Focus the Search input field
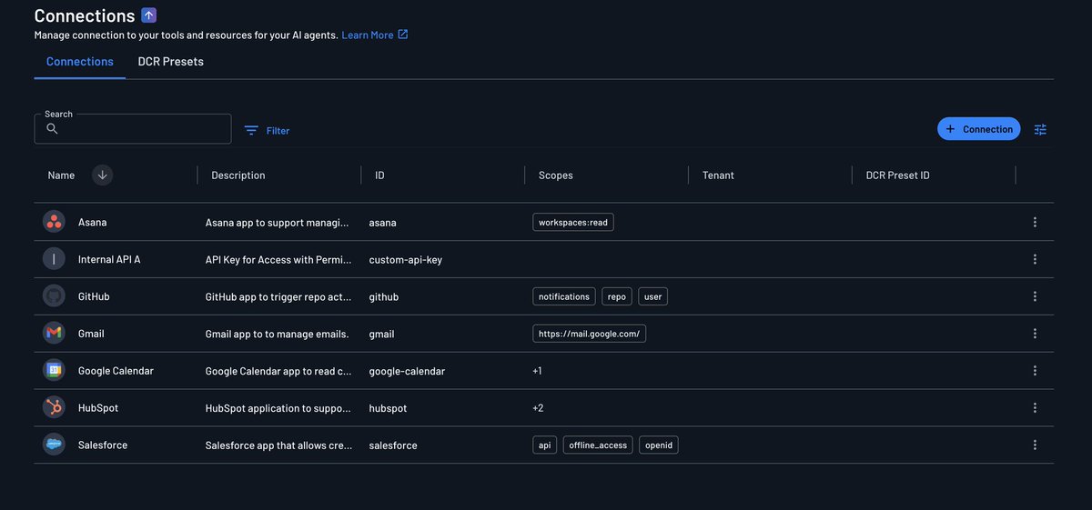 133,129
